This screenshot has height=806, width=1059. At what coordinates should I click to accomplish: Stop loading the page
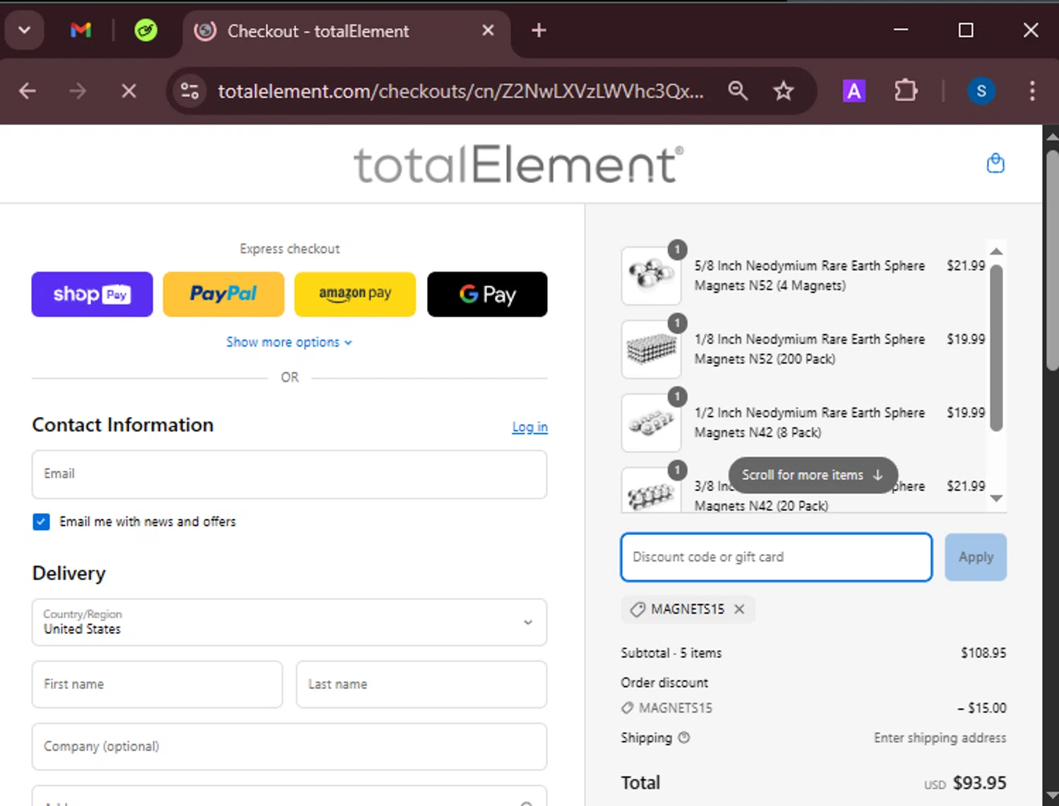tap(128, 91)
